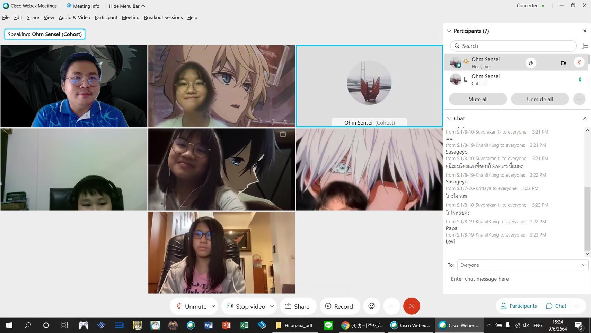The image size is (591, 333).
Task: Open the Participant menu
Action: click(x=106, y=17)
